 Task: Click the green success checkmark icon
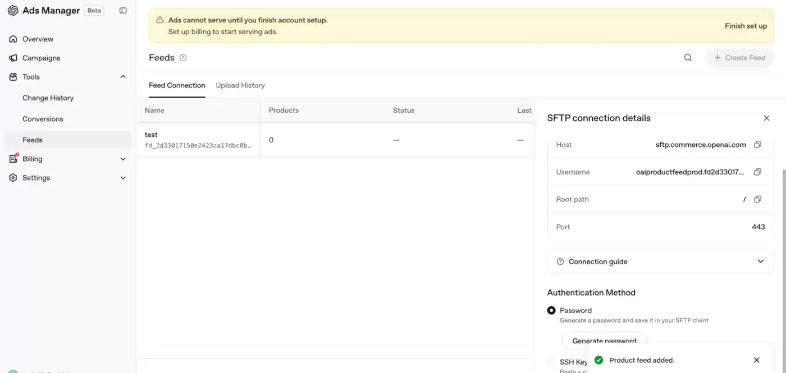pos(599,360)
